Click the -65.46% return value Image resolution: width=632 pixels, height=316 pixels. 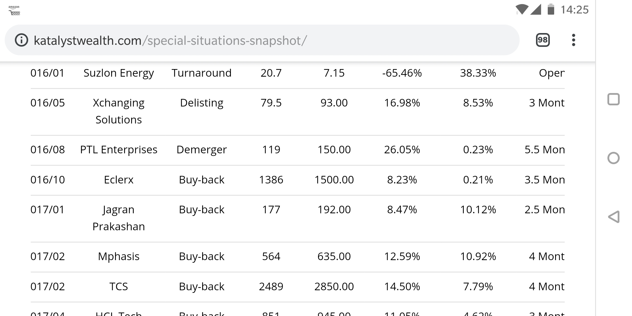coord(402,73)
